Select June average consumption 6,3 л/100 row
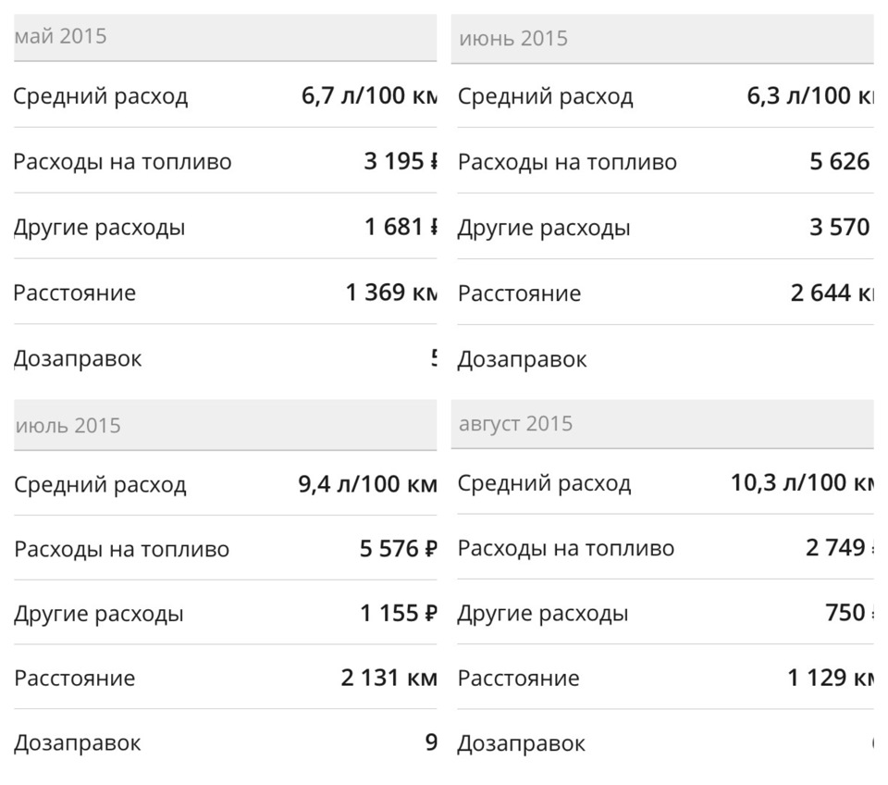The height and width of the screenshot is (785, 888). pyautogui.click(x=665, y=95)
